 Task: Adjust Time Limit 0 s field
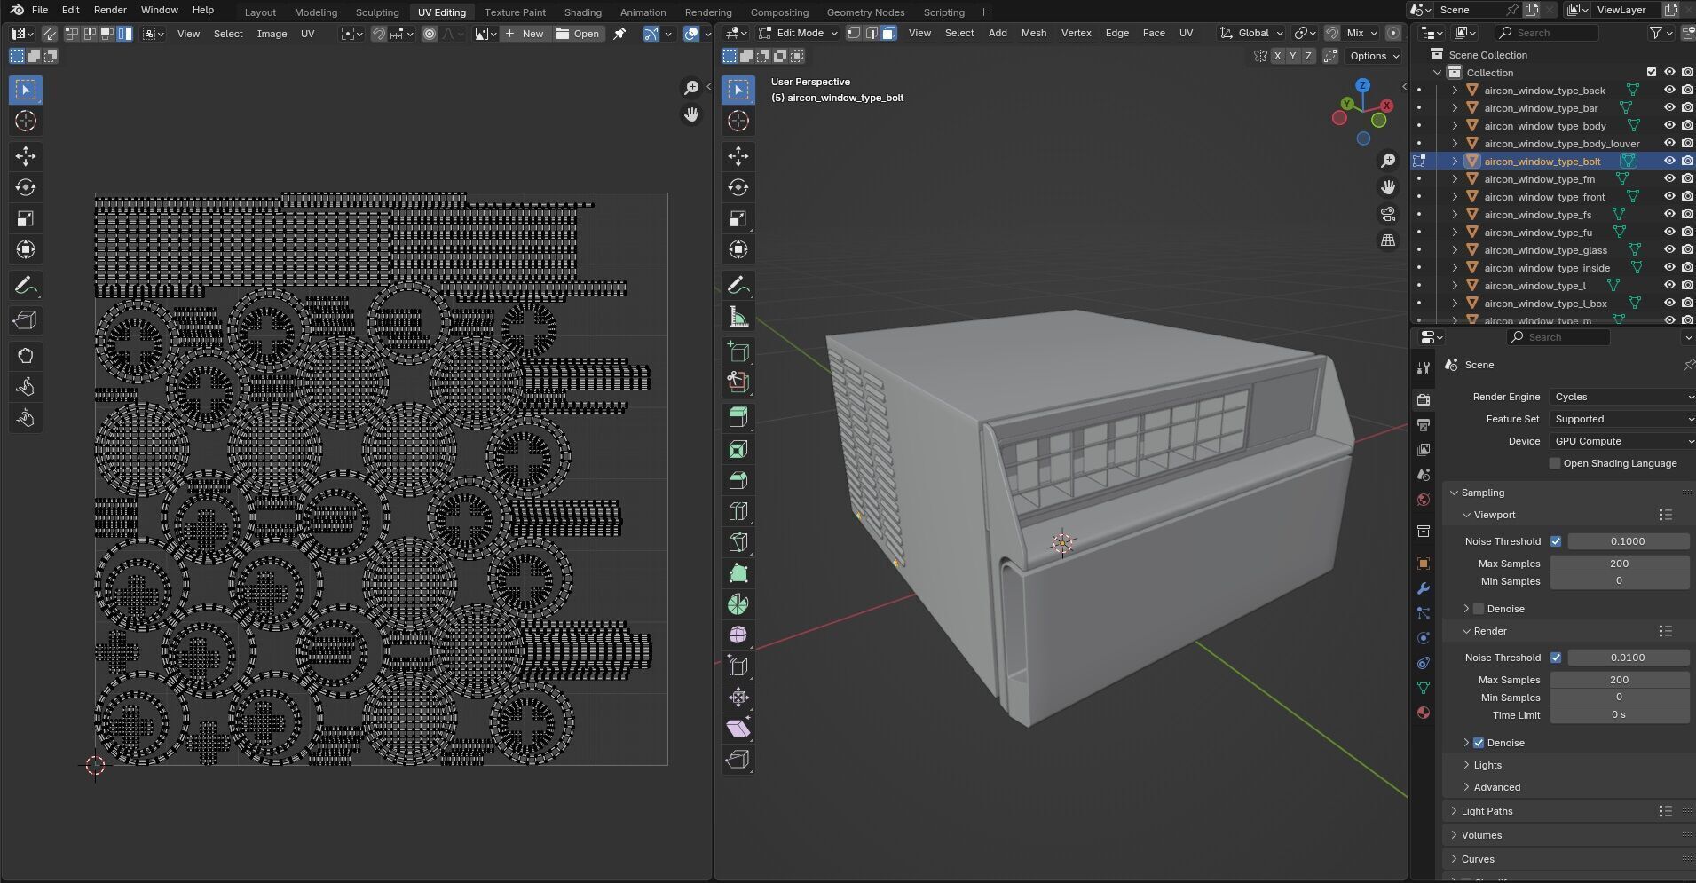pyautogui.click(x=1619, y=715)
